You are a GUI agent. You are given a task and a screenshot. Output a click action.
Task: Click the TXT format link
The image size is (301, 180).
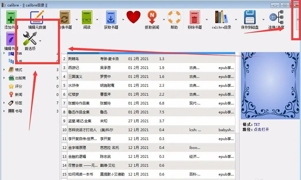pyautogui.click(x=257, y=124)
